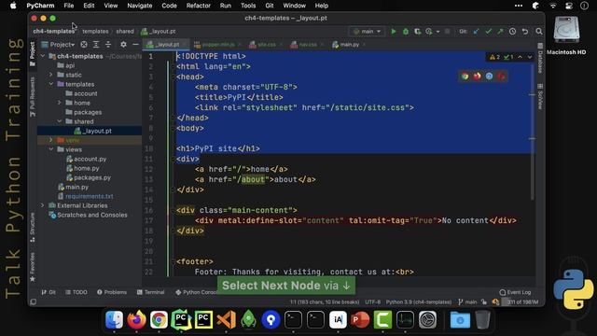597x336 pixels.
Task: Expand all icon in Project panel
Action: [96, 45]
